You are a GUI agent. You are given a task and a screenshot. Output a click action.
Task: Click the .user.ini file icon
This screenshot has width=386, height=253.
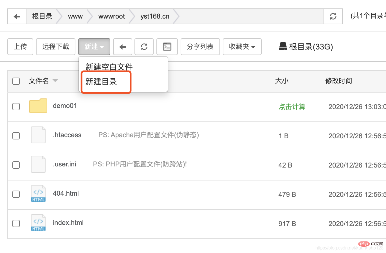coord(38,164)
